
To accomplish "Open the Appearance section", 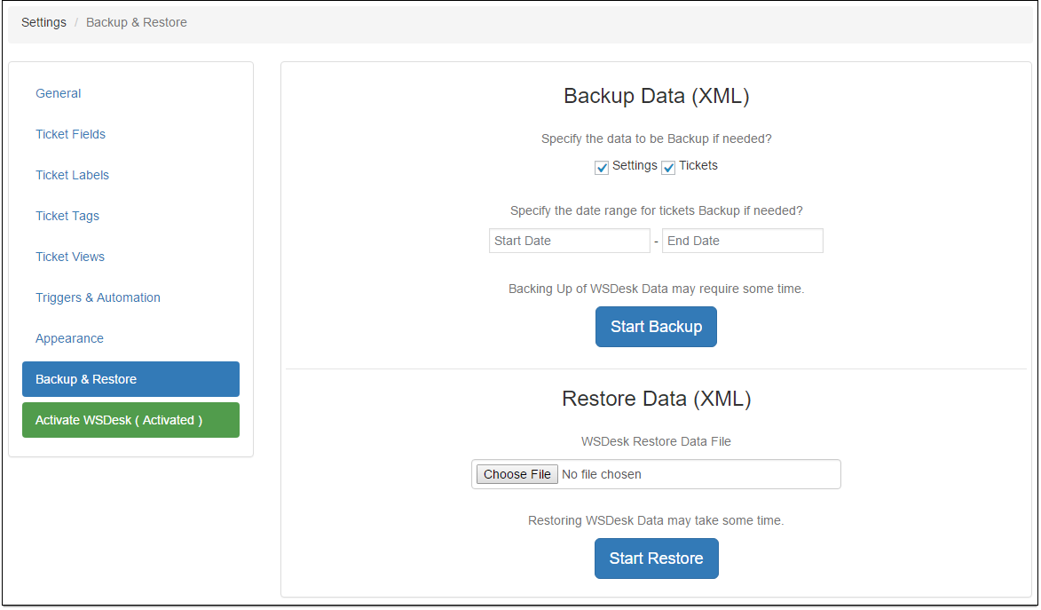I will click(x=69, y=338).
